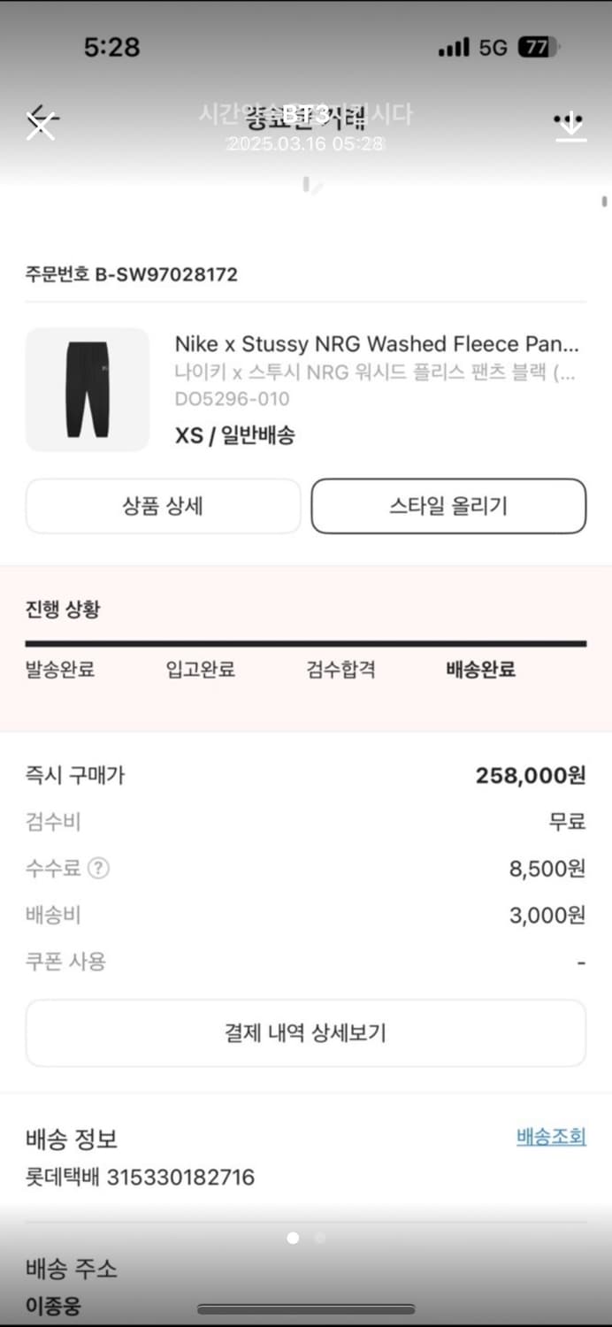Tap the question mark icon beside 수수료
Viewport: 612px width, 1327px height.
pyautogui.click(x=99, y=869)
